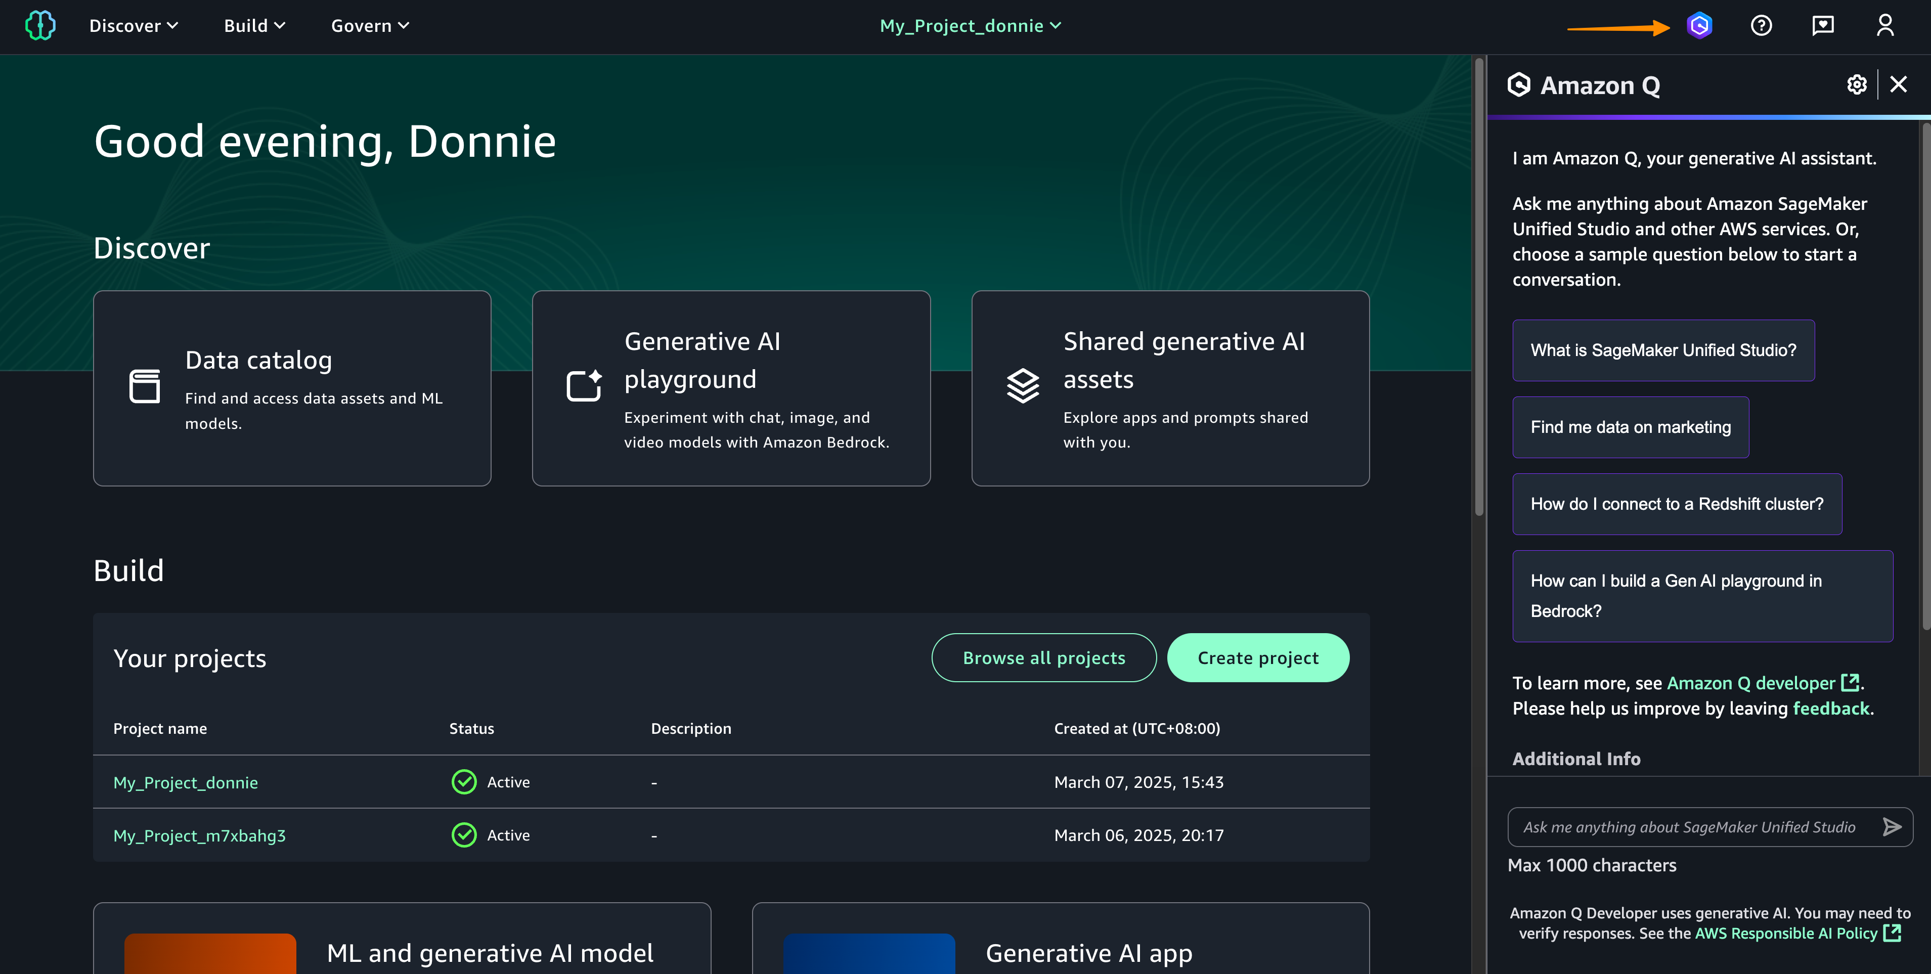This screenshot has height=974, width=1931.
Task: Click the Data catalog card icon
Action: click(x=145, y=386)
